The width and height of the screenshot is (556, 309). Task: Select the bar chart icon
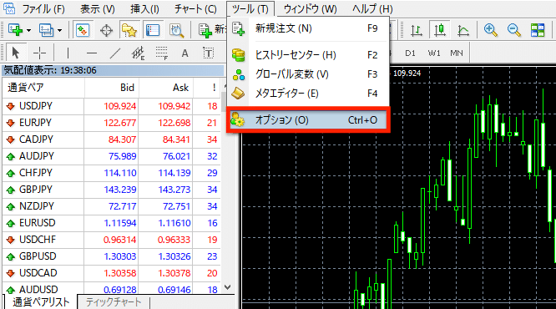[x=417, y=30]
